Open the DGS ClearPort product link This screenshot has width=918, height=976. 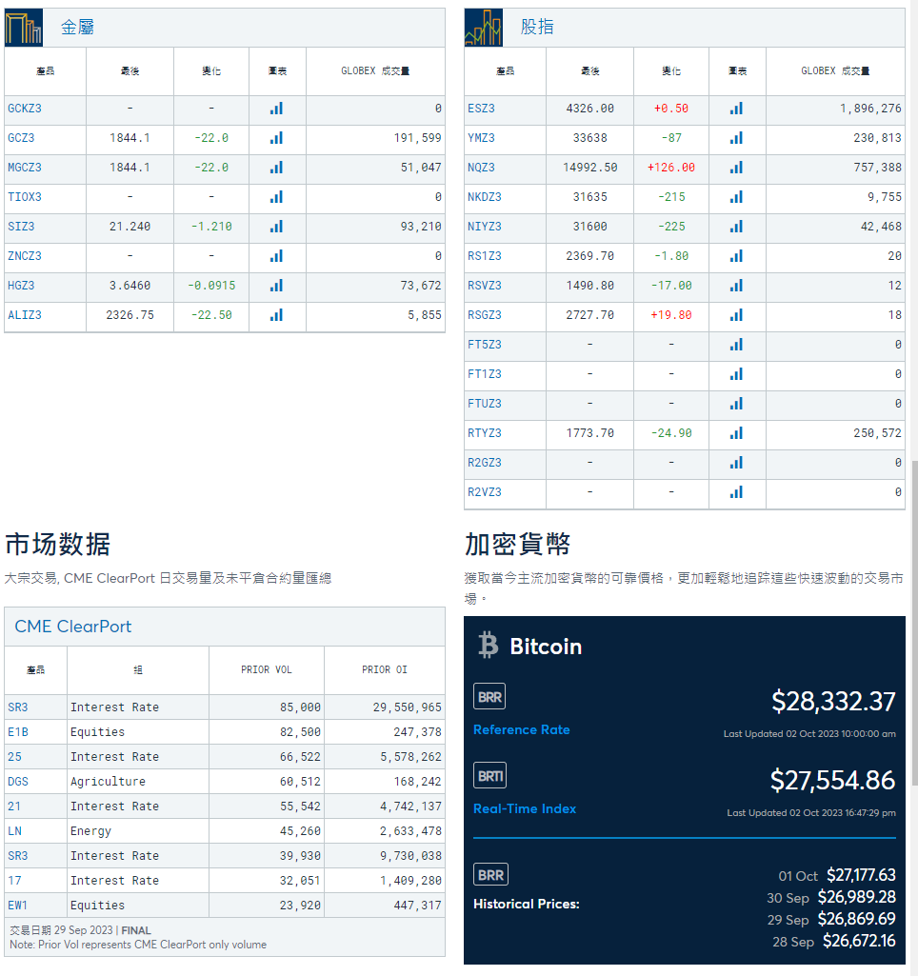pos(18,781)
